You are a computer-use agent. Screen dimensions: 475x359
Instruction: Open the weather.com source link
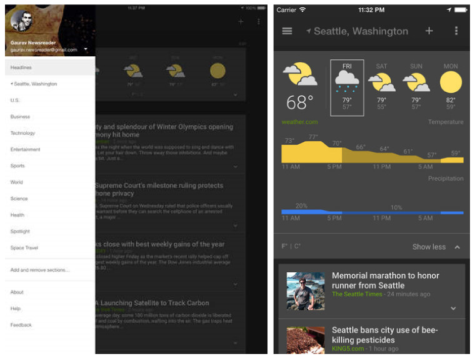click(299, 122)
